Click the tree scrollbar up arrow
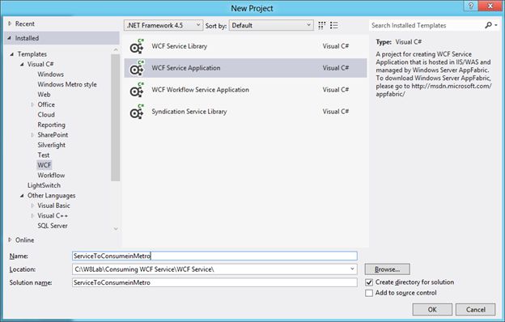The width and height of the screenshot is (505, 322). point(116,49)
